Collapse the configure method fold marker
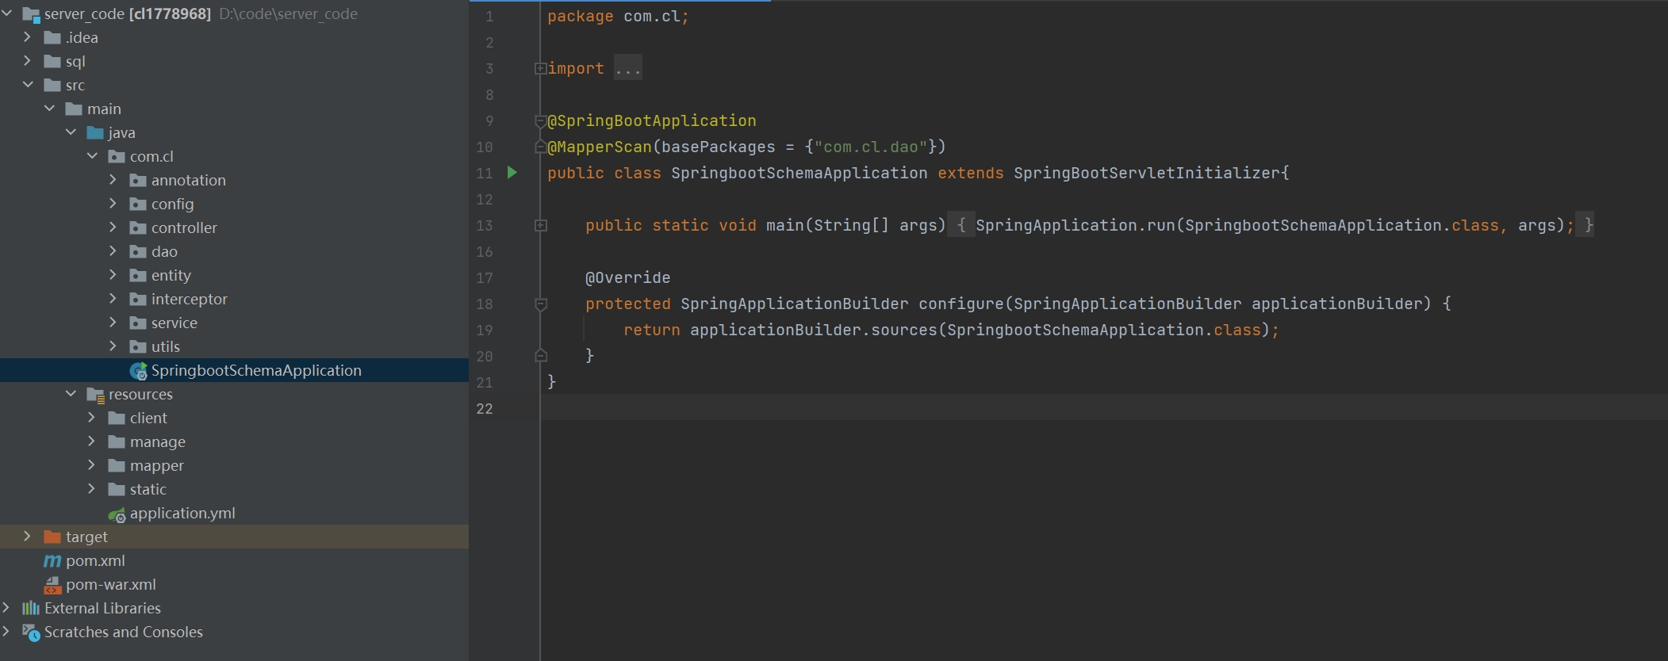The height and width of the screenshot is (661, 1668). [541, 304]
